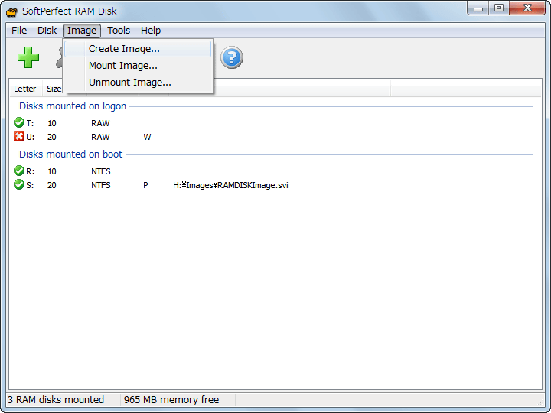This screenshot has height=413, width=551.
Task: Minimize the SoftPerfect RAM Disk window
Action: (x=478, y=8)
